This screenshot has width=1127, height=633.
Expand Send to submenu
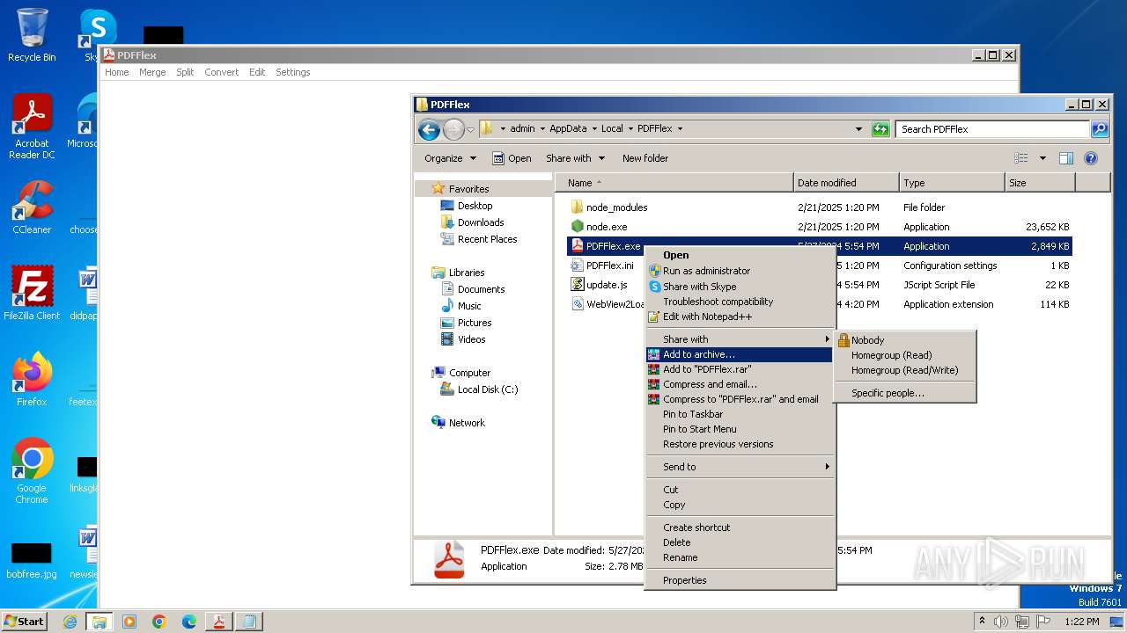click(740, 467)
